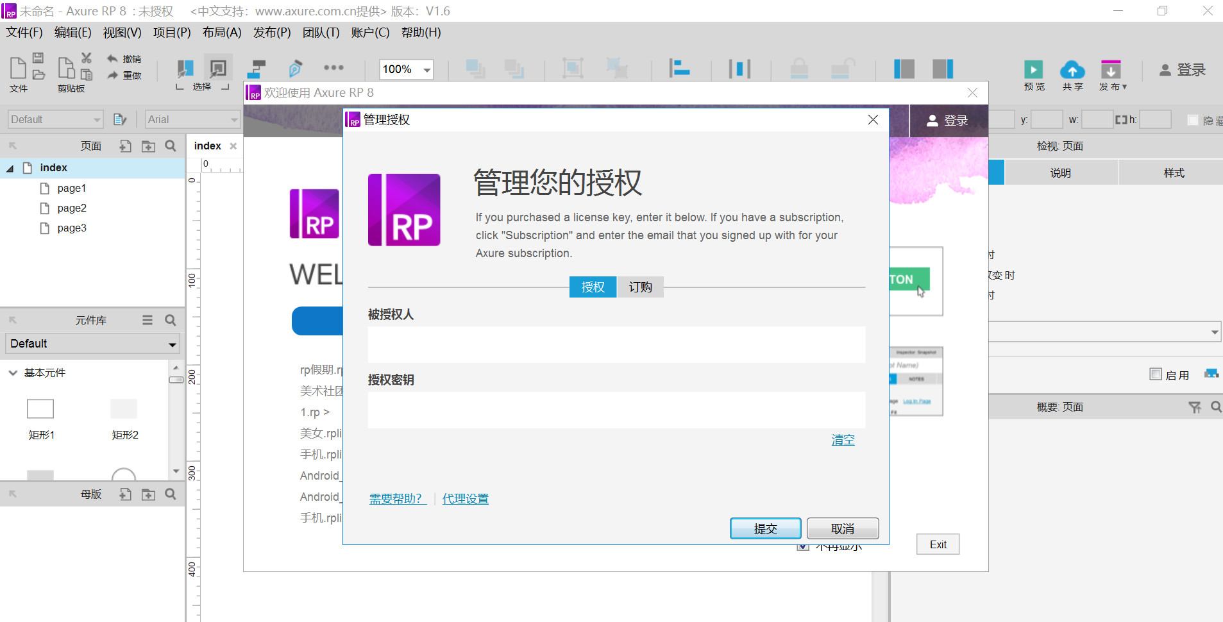
Task: Toggle the right panels icon
Action: pos(943,69)
